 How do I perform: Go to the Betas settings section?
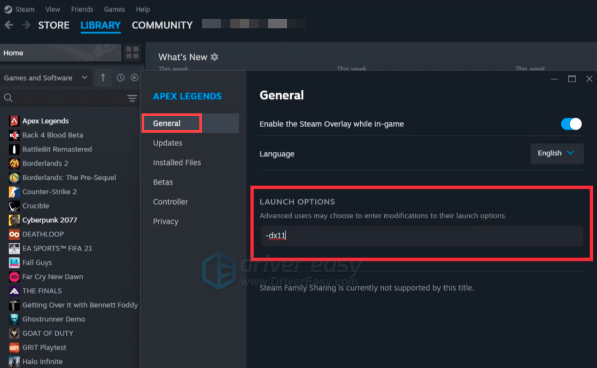[163, 182]
